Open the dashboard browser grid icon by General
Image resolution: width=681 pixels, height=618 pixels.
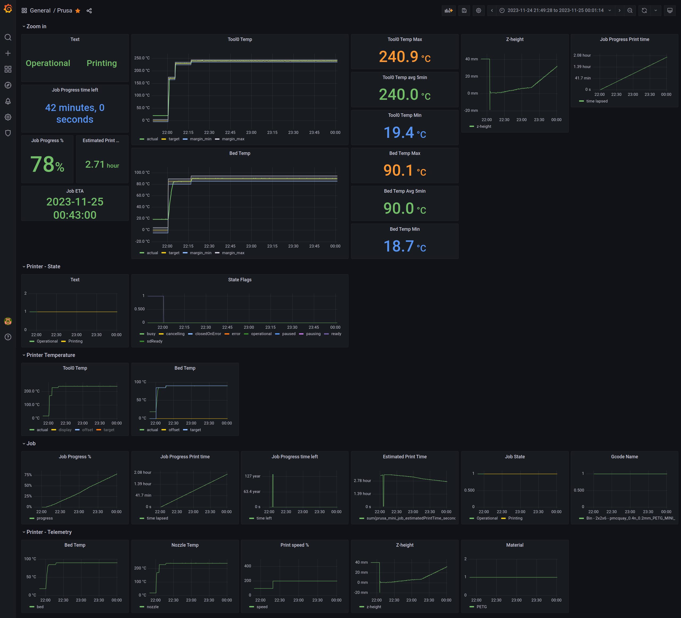[x=24, y=10]
